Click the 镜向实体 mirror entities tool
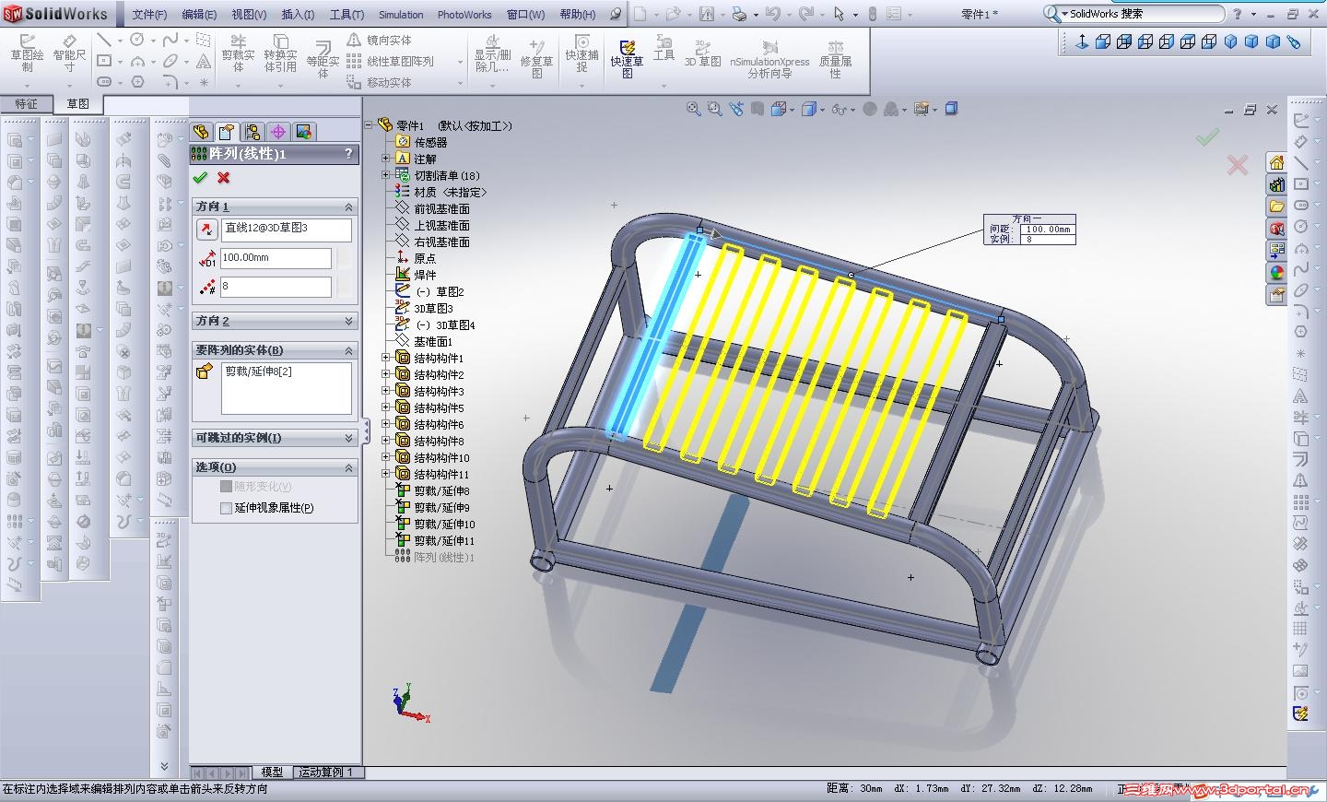Image resolution: width=1327 pixels, height=802 pixels. pyautogui.click(x=379, y=41)
